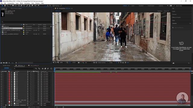Click Interpret Footage icon in the Project panel
Screen dimensions: 193x108
click(2, 63)
